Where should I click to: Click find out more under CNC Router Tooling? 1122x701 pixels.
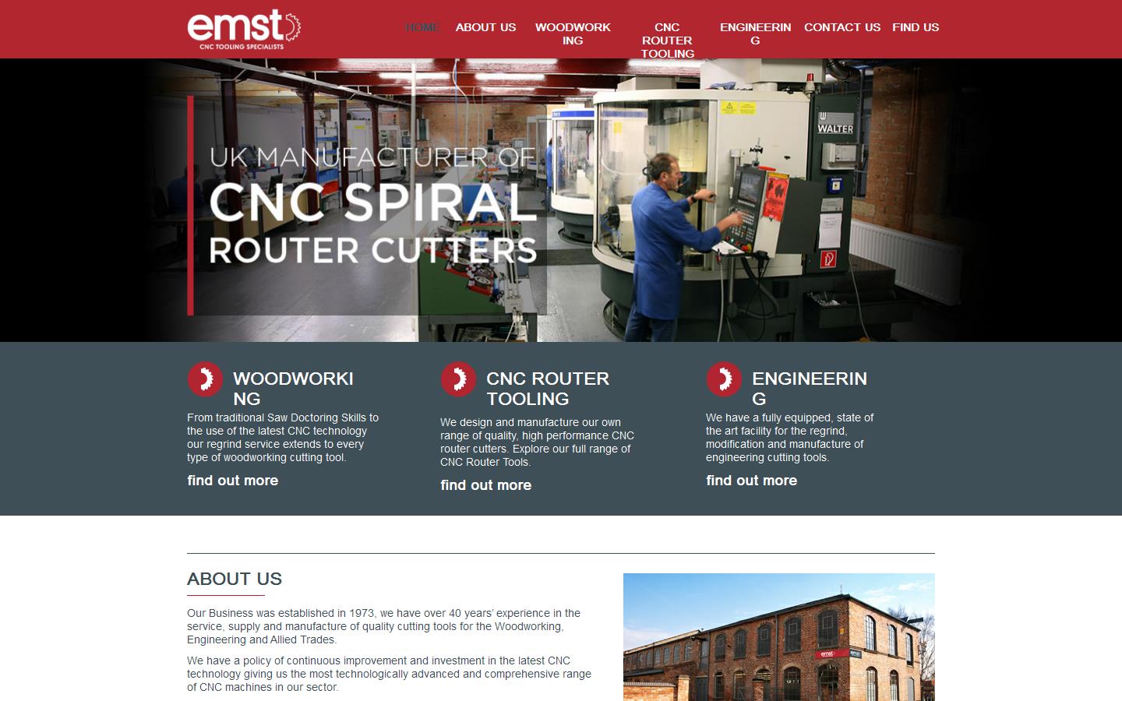(x=486, y=485)
